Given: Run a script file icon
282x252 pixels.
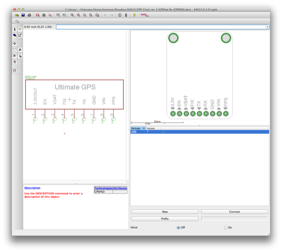Looking at the screenshot, I should click(58, 15).
